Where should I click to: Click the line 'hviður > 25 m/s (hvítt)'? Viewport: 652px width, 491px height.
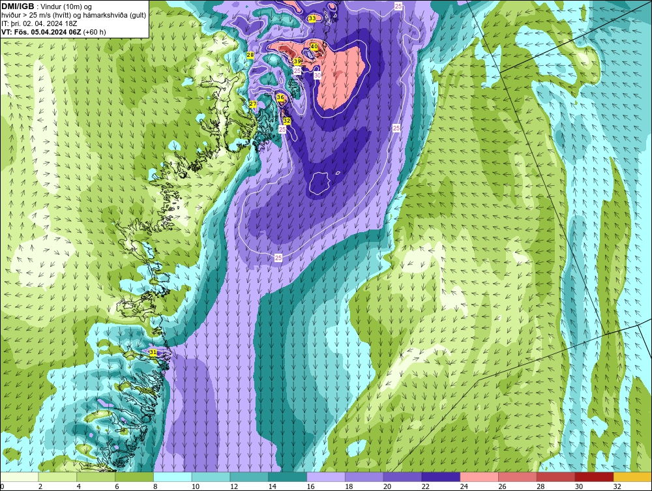pyautogui.click(x=37, y=16)
